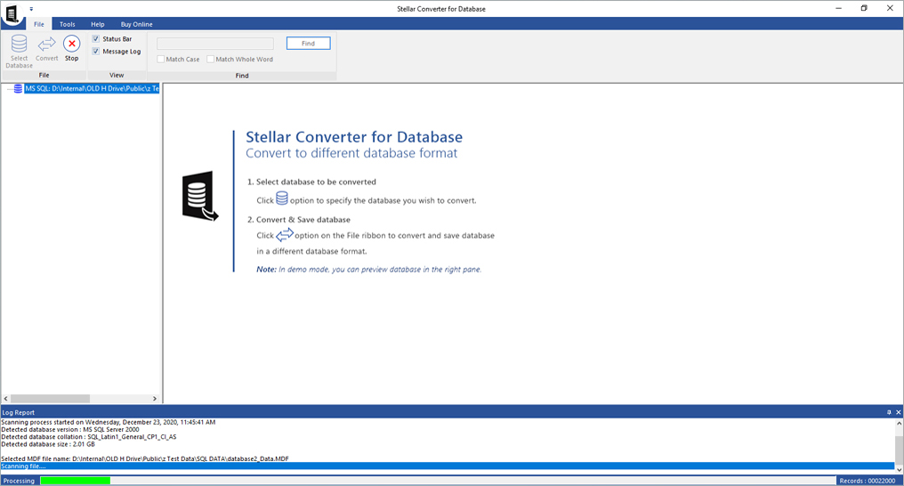This screenshot has width=904, height=486.
Task: Open the Stellar application logo menu
Action: (12, 13)
